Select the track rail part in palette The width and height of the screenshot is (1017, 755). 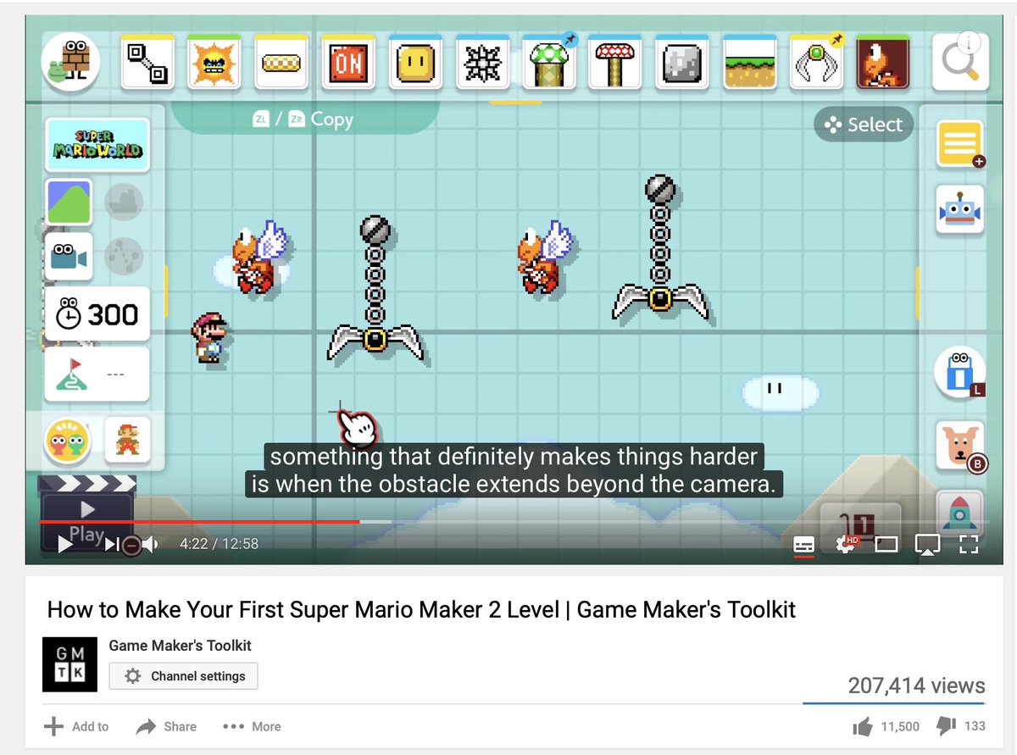coord(148,62)
